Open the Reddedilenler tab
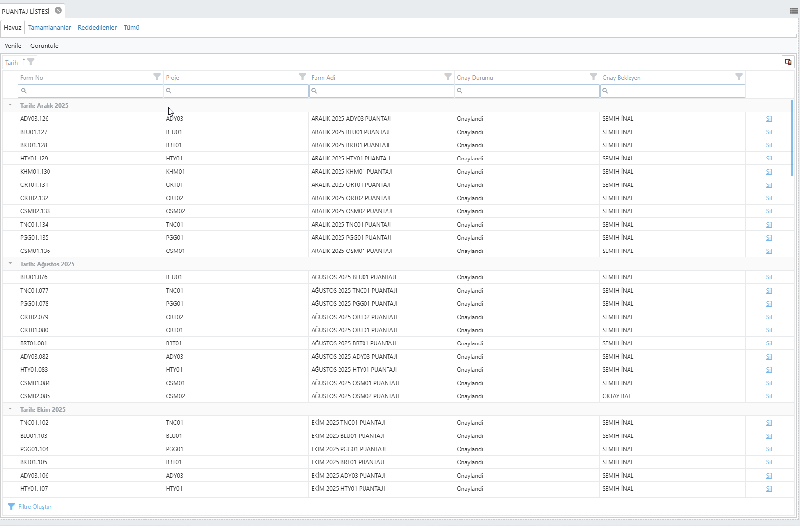 click(97, 28)
